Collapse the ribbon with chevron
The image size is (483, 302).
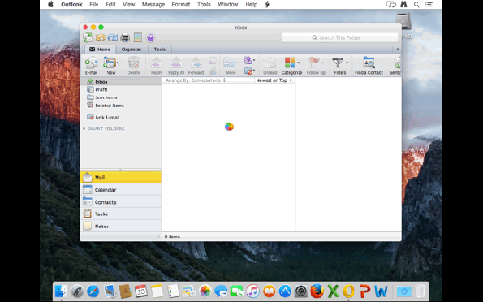tap(398, 50)
